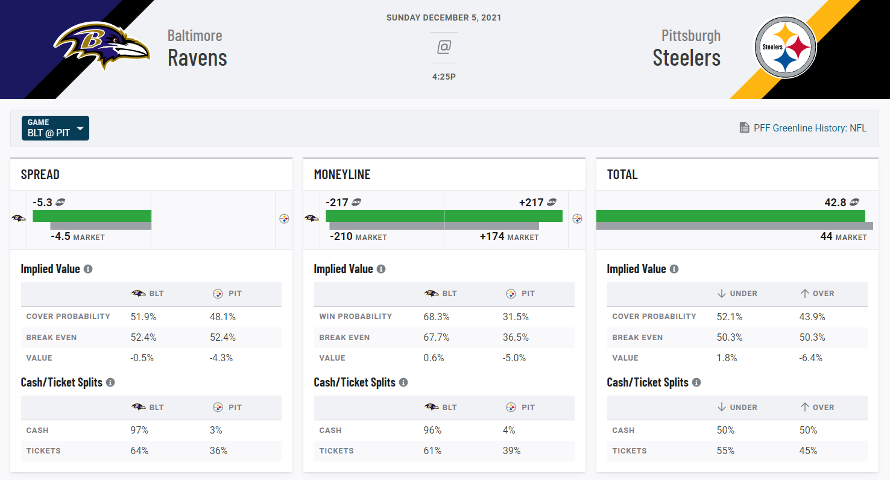Click info icon next to Spread Implied Value
Image resolution: width=890 pixels, height=480 pixels.
pyautogui.click(x=88, y=269)
